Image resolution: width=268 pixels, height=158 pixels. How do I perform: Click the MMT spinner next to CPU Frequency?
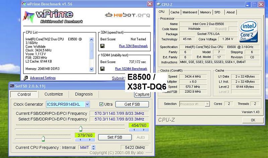point(93,147)
